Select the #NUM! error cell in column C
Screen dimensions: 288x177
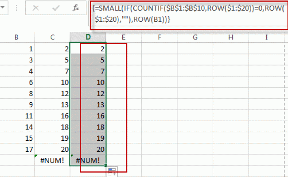[52, 160]
